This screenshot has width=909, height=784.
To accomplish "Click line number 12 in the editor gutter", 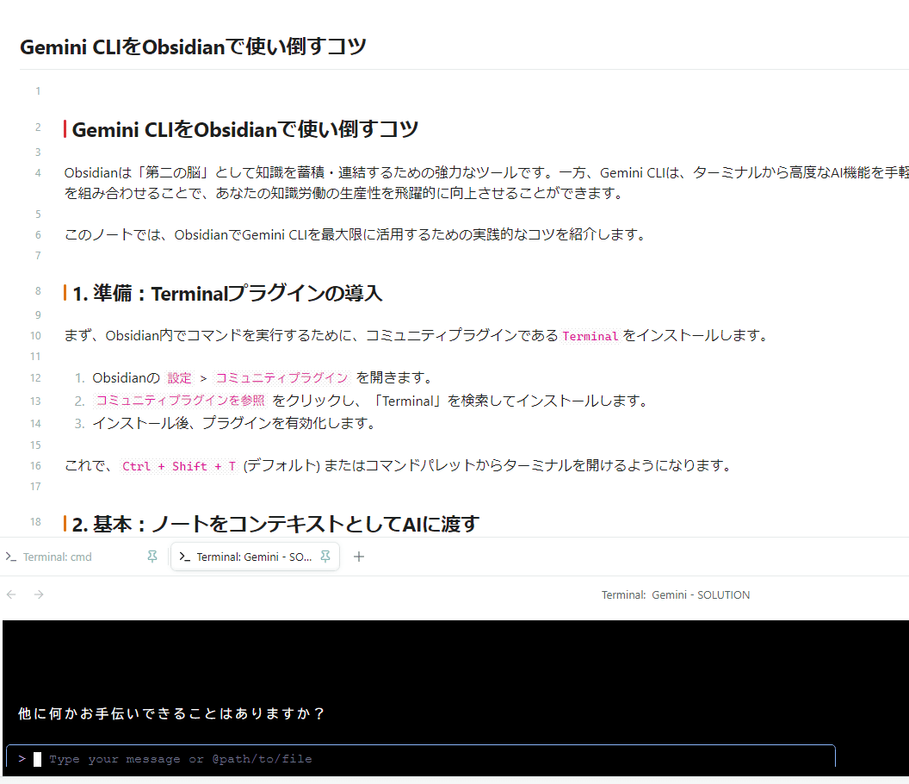I will coord(34,377).
